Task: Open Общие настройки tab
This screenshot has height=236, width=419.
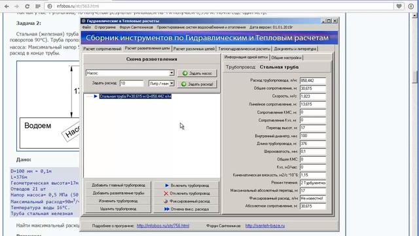Action: click(x=286, y=58)
